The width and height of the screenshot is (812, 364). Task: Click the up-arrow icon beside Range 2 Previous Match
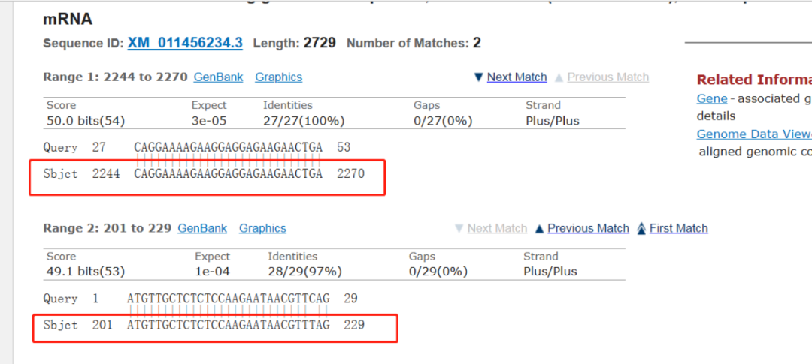pyautogui.click(x=539, y=229)
